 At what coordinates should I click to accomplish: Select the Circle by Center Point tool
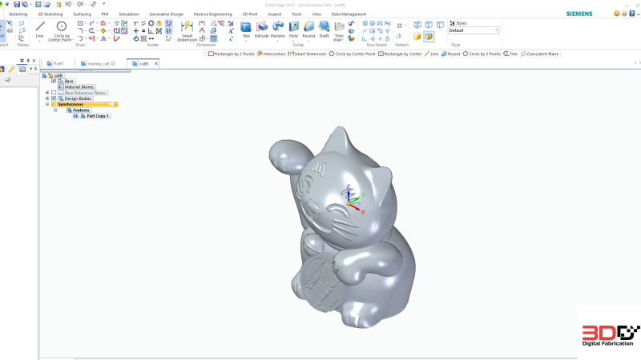(62, 31)
